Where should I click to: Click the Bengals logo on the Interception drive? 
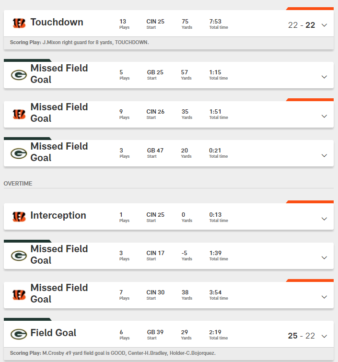19,217
